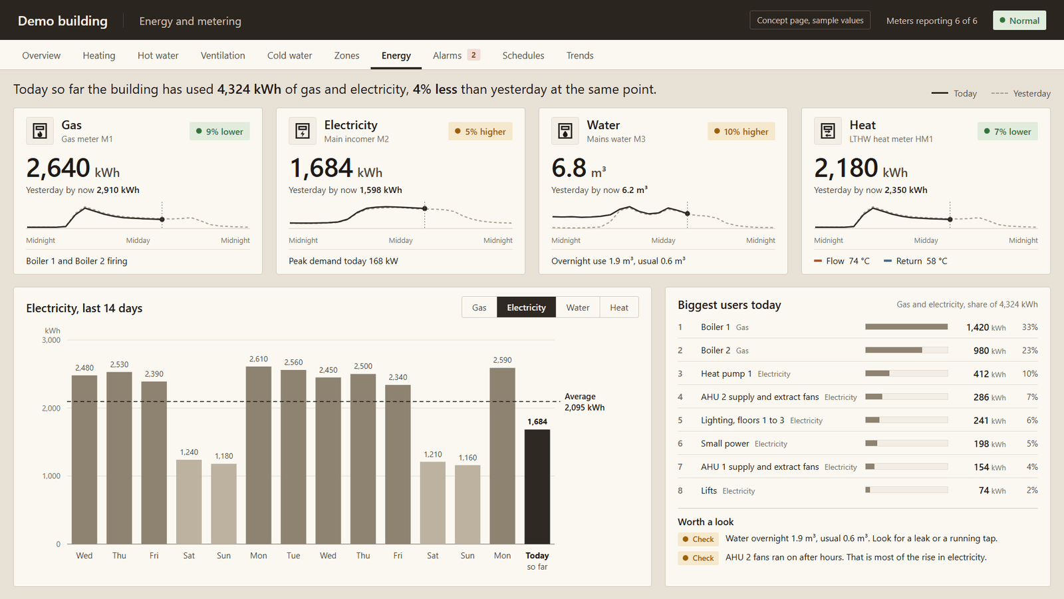
Task: Show Gas in the 14-day chart
Action: tap(479, 307)
